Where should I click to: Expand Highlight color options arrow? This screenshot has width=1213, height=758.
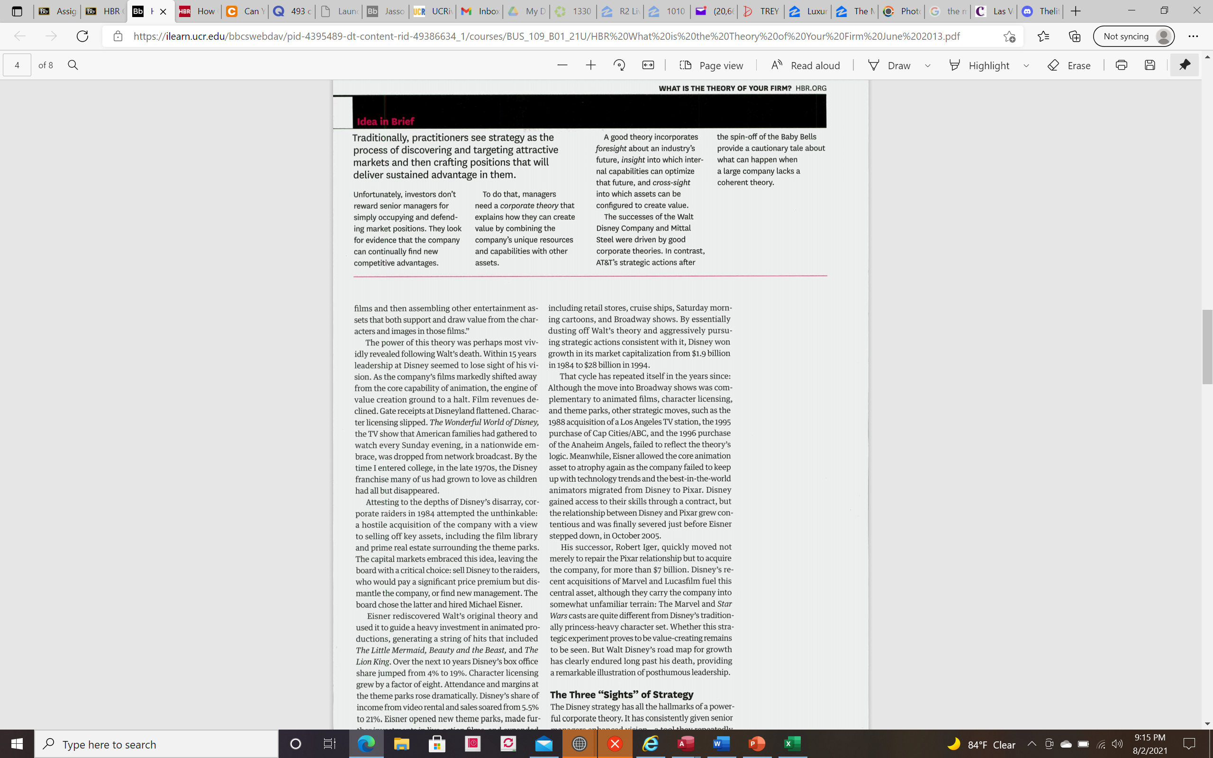pyautogui.click(x=1026, y=66)
